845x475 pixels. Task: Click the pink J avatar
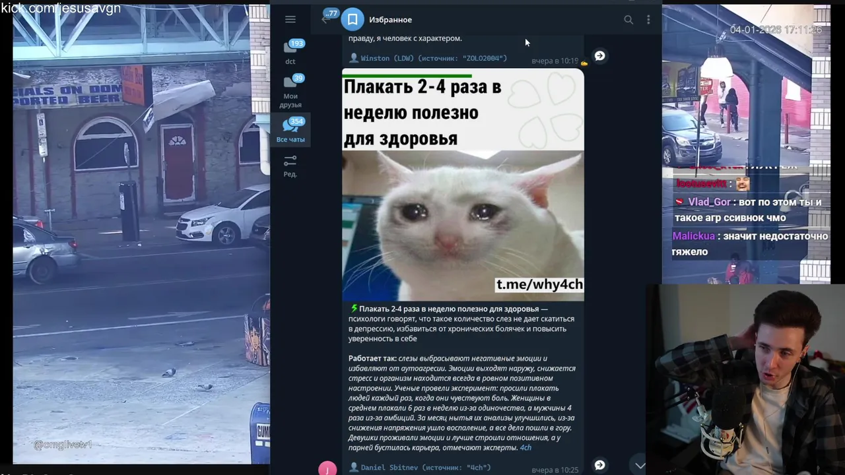pyautogui.click(x=327, y=468)
